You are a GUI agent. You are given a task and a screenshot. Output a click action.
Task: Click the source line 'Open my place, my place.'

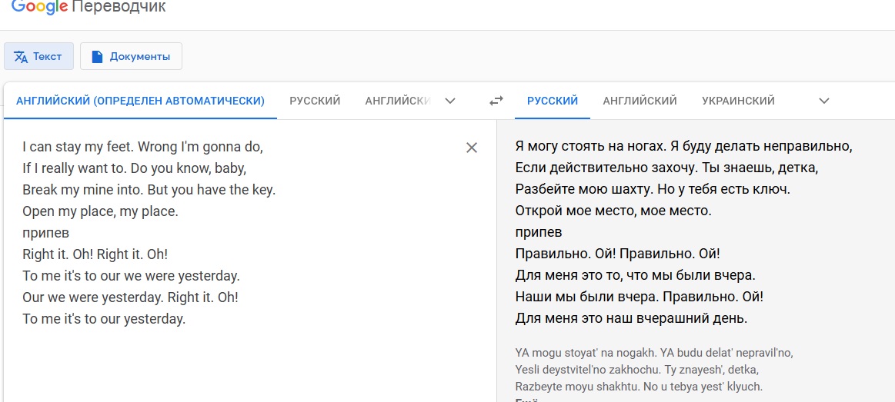[x=100, y=211]
